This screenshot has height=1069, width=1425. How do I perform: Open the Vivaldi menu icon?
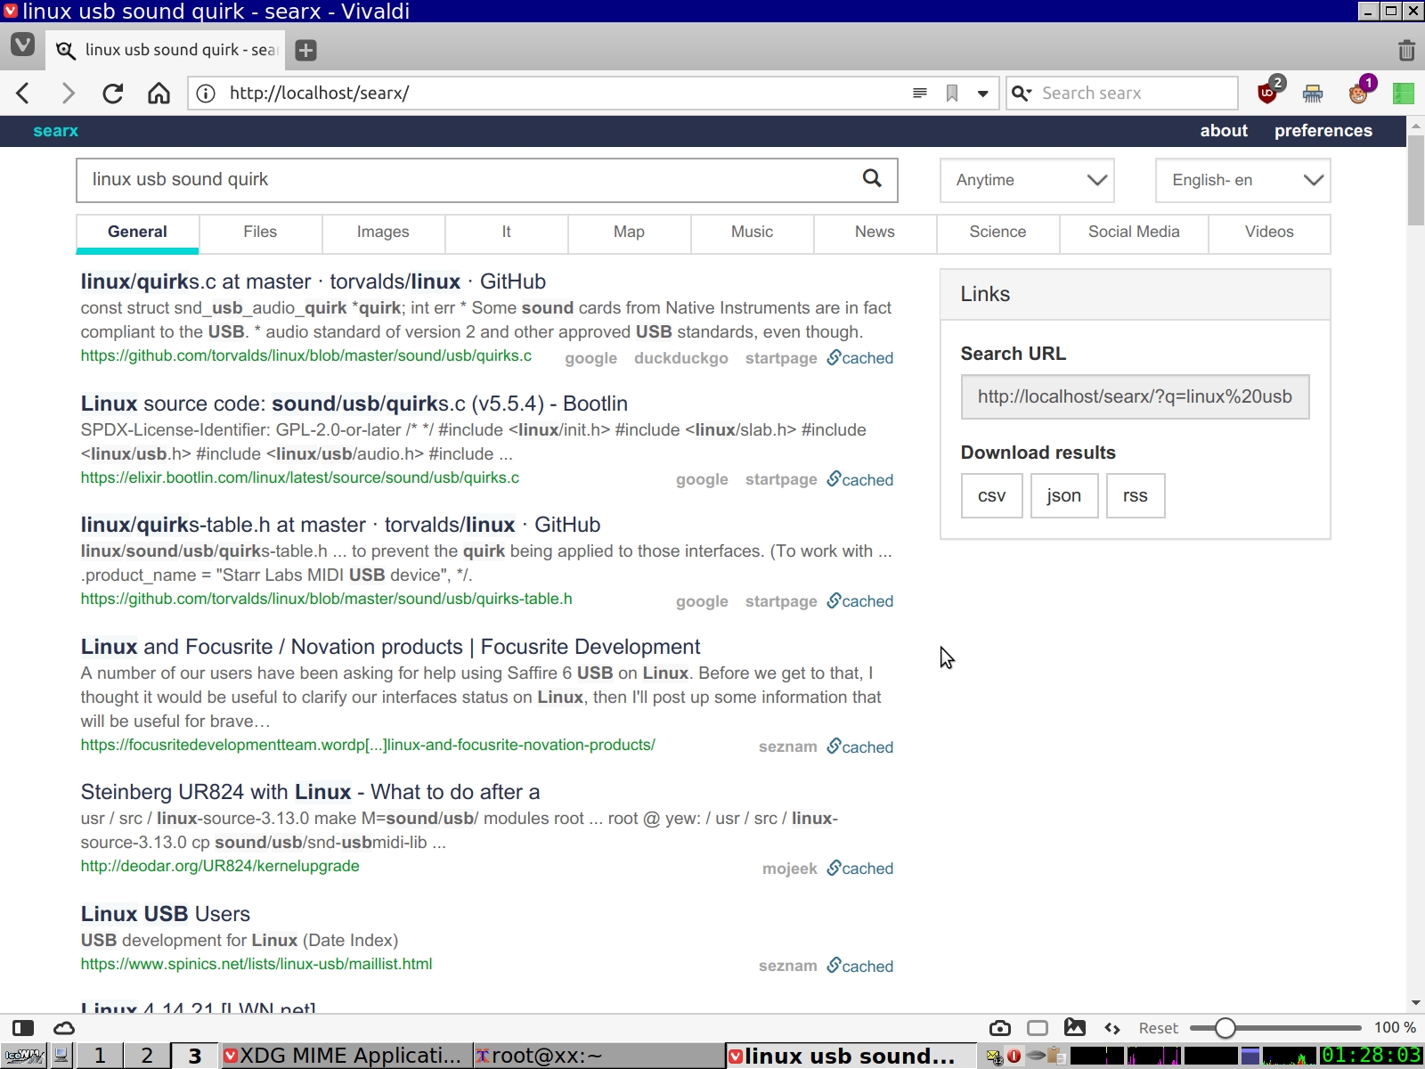(22, 45)
